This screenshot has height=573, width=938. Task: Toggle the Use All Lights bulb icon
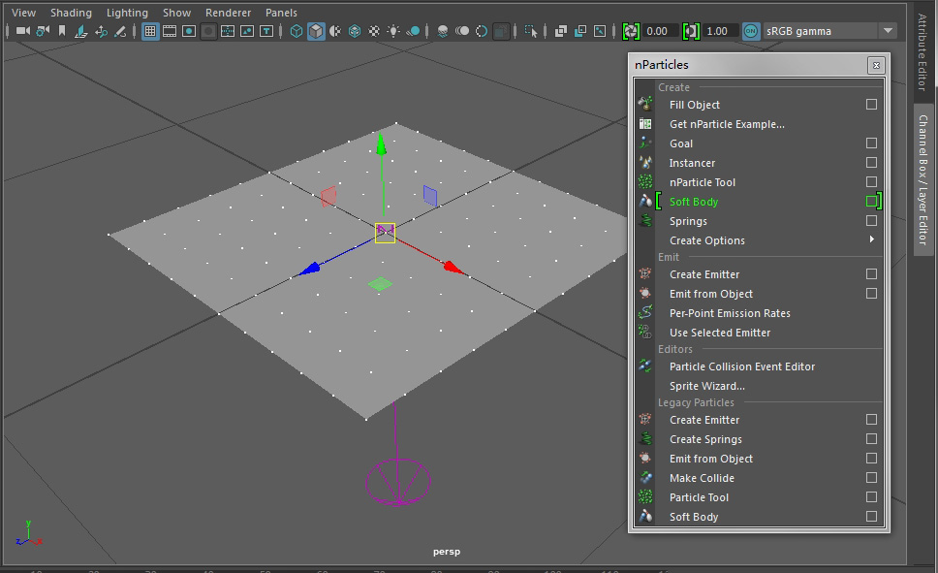click(393, 31)
